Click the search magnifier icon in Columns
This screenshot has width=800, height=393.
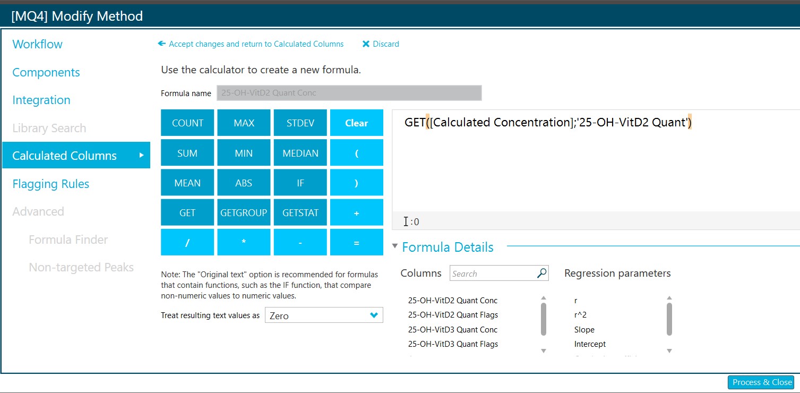point(541,274)
